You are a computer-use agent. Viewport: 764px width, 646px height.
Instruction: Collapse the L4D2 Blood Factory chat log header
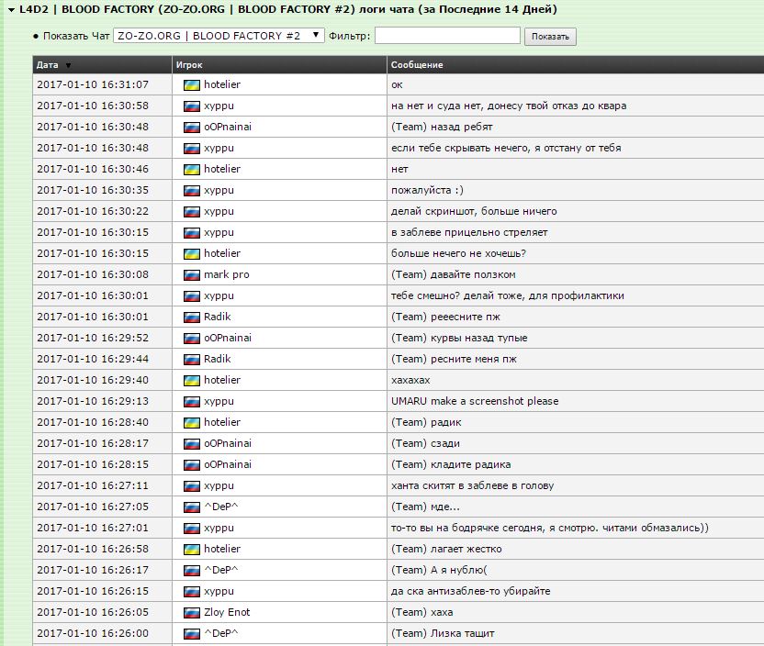pos(9,9)
